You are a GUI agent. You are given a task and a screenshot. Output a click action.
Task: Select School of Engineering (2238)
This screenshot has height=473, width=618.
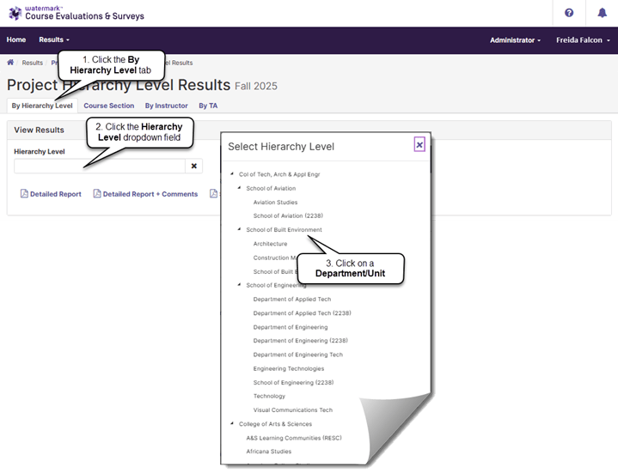coord(293,382)
